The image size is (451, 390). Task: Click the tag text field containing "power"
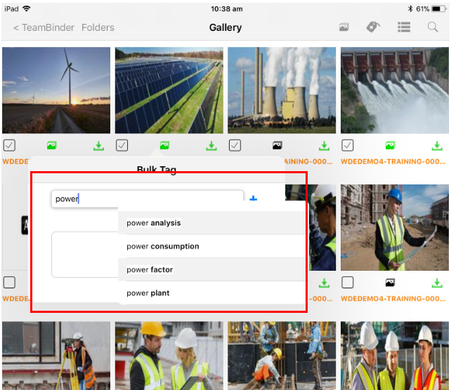(148, 199)
